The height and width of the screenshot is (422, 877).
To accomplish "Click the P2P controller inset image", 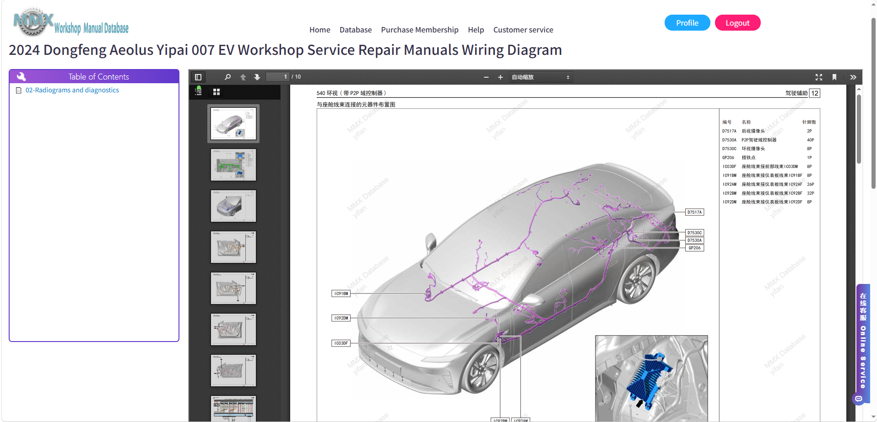I will point(651,378).
